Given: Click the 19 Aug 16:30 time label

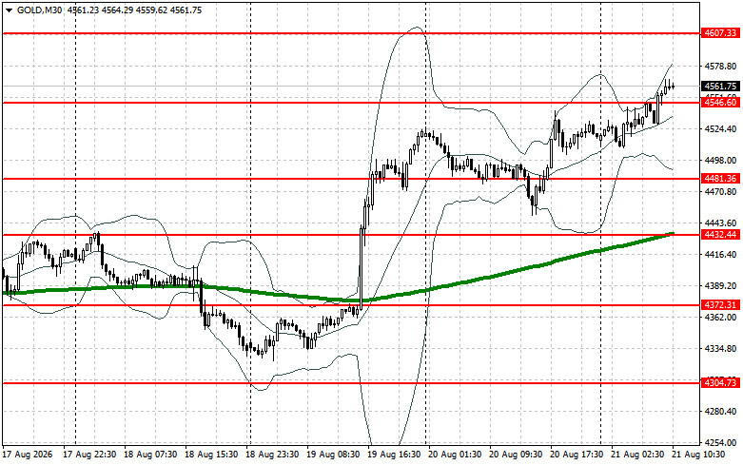Looking at the screenshot, I should tap(394, 455).
